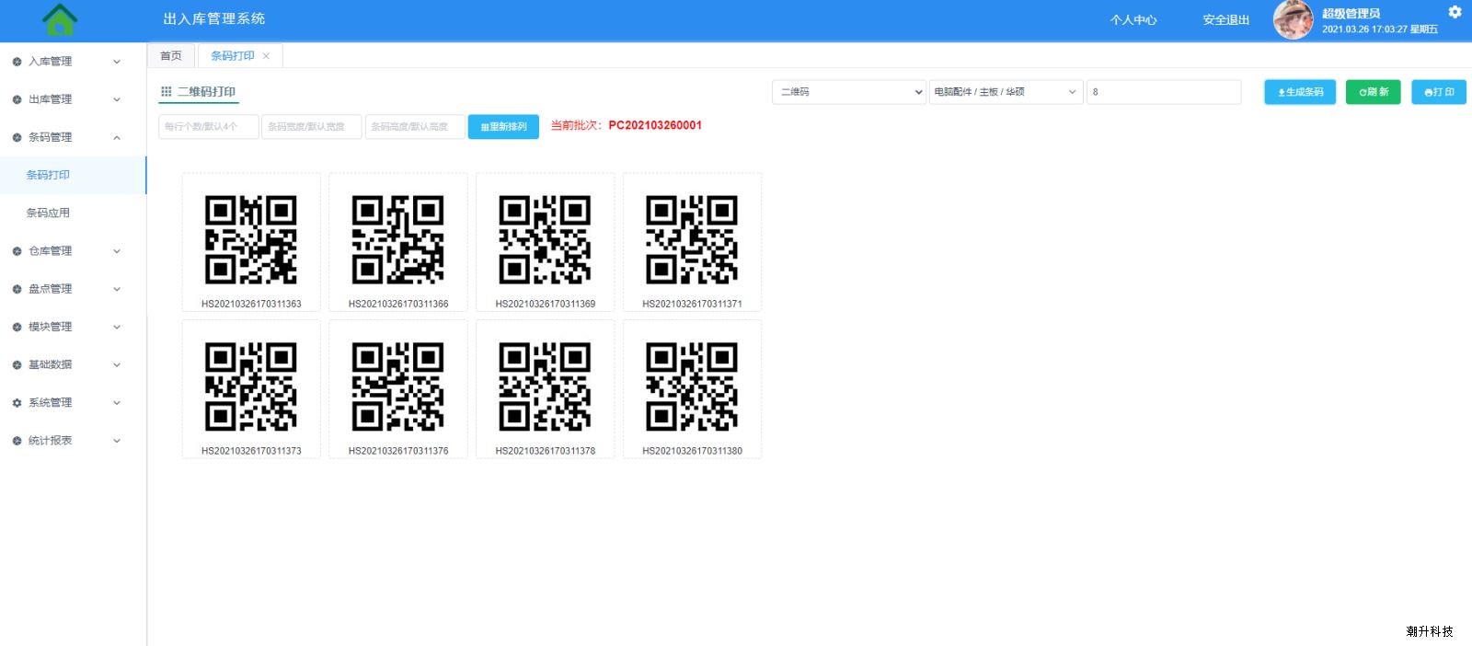1472x646 pixels.
Task: Click the icon beside 模块管理
Action: [x=17, y=327]
